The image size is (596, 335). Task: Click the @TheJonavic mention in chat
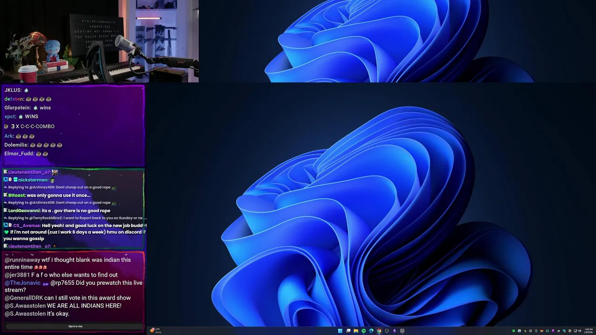(x=22, y=282)
